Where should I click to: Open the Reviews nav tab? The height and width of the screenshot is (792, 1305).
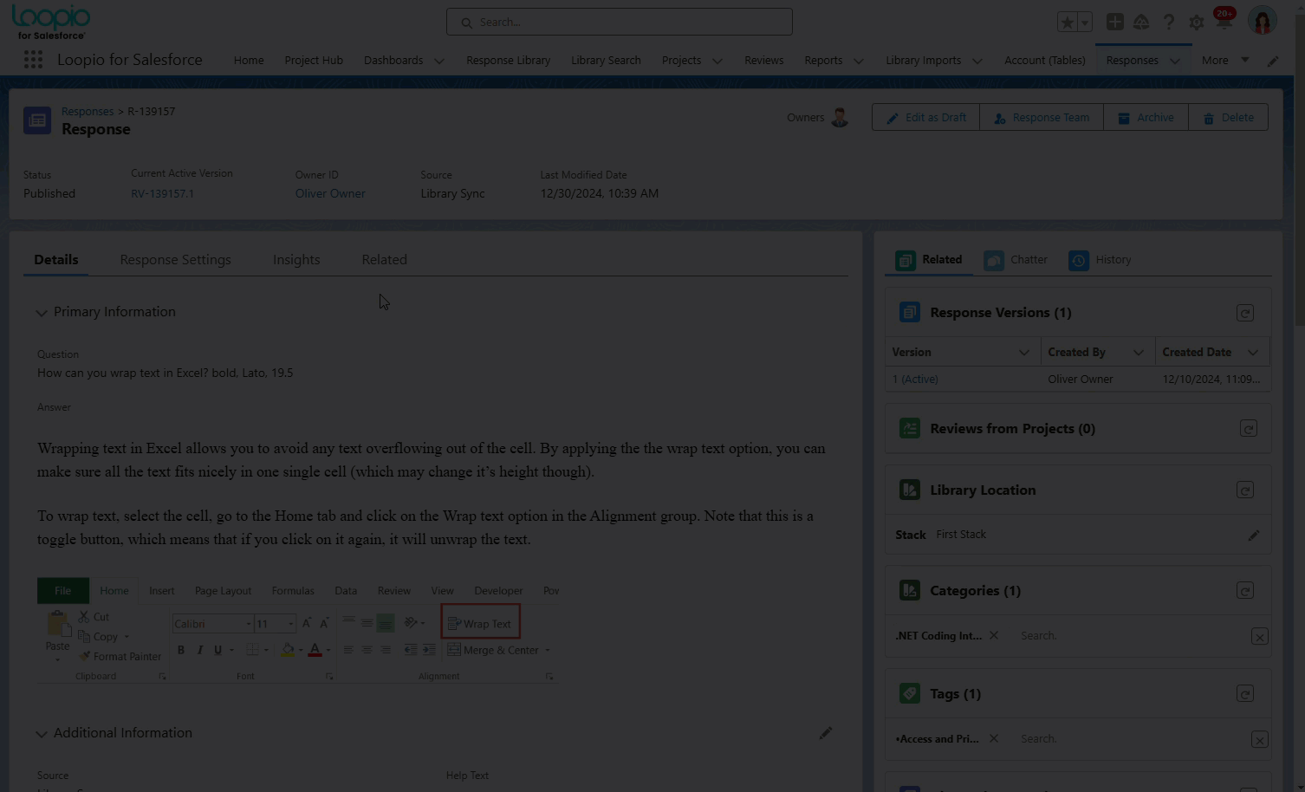click(x=763, y=60)
